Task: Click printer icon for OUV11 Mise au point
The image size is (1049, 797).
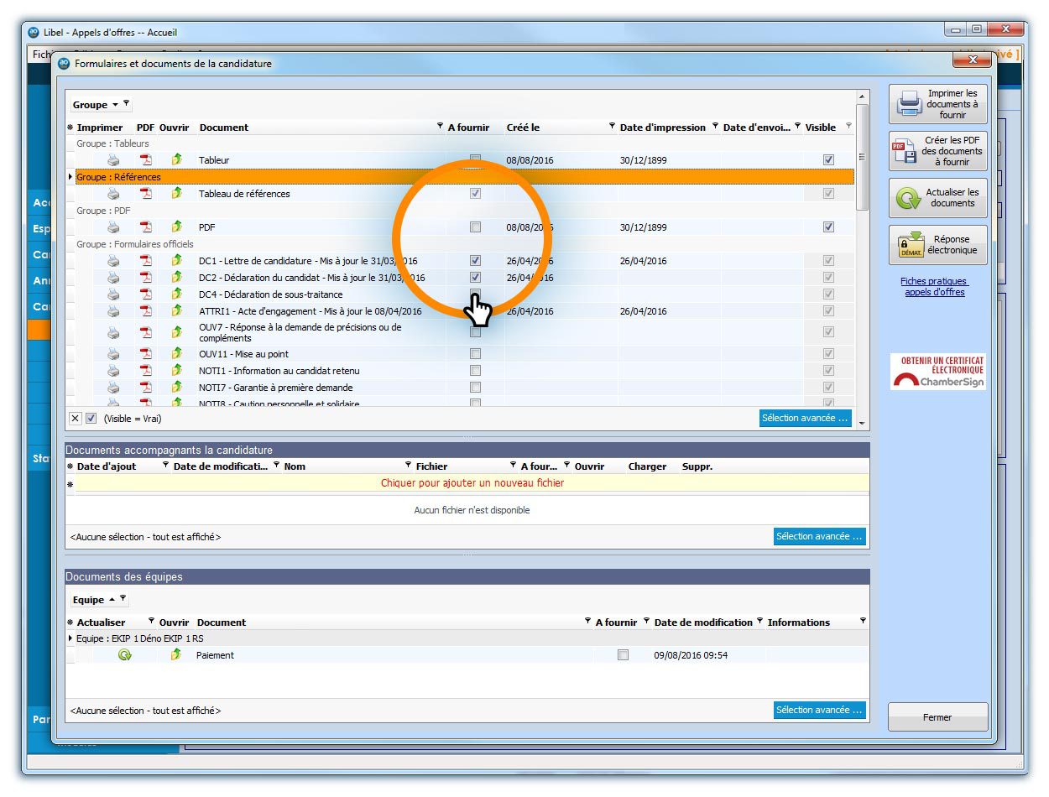Action: tap(113, 354)
